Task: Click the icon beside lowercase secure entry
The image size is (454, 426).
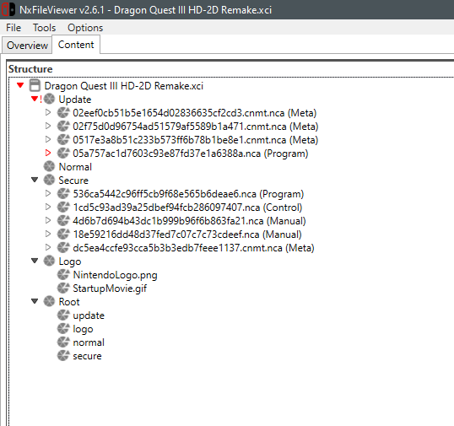Action: tap(63, 356)
